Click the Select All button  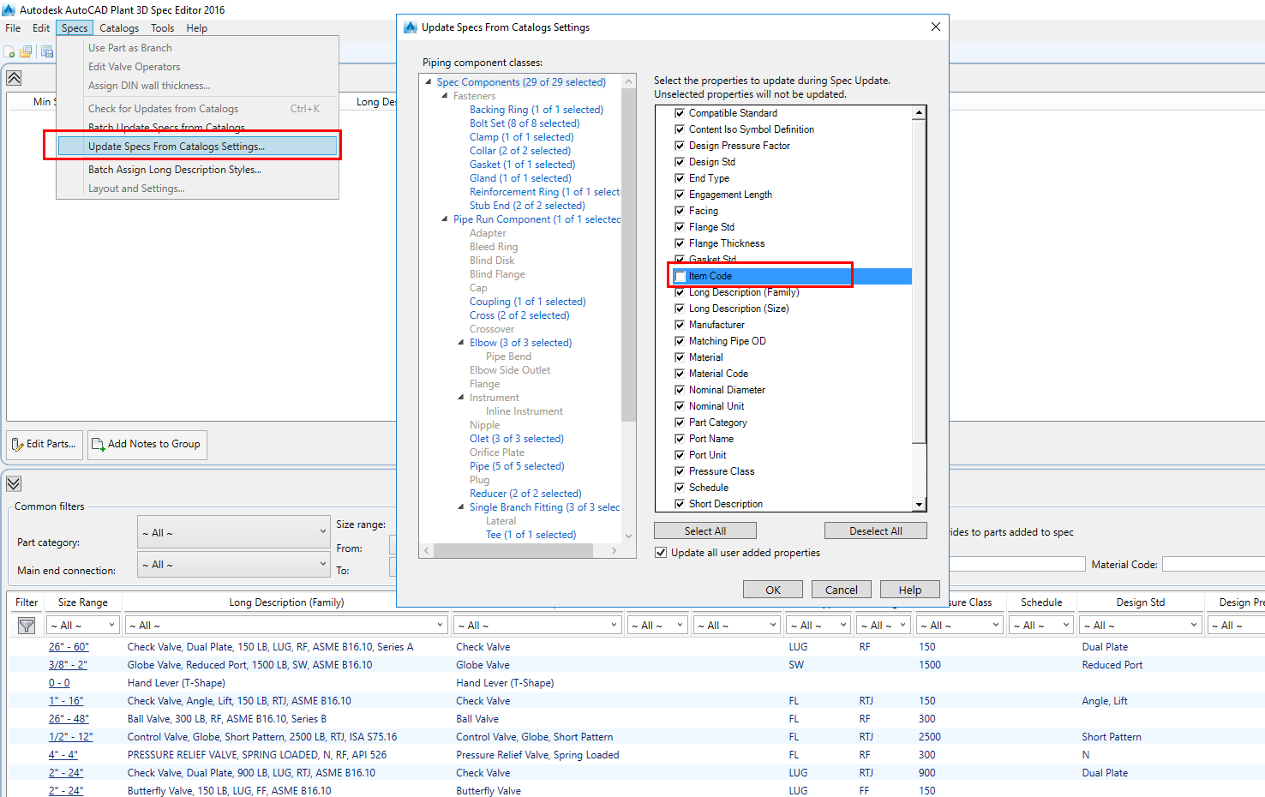click(704, 530)
